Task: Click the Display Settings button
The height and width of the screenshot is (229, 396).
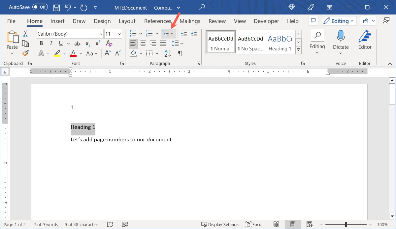Action: click(220, 224)
